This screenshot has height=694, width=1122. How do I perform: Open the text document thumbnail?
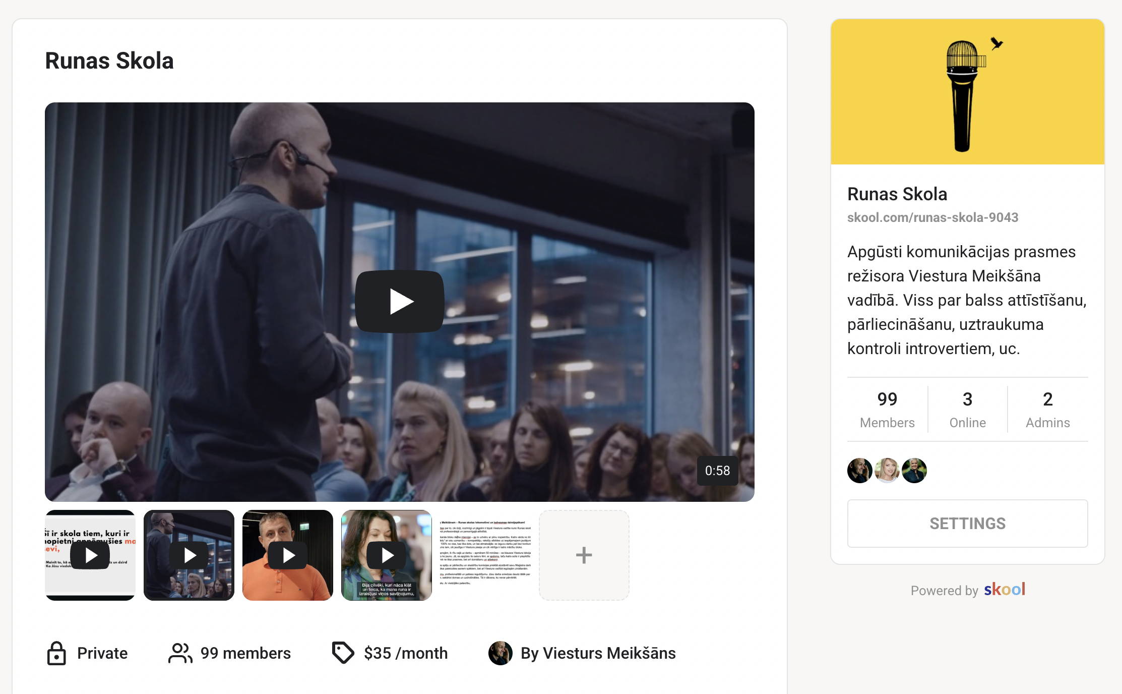click(485, 555)
